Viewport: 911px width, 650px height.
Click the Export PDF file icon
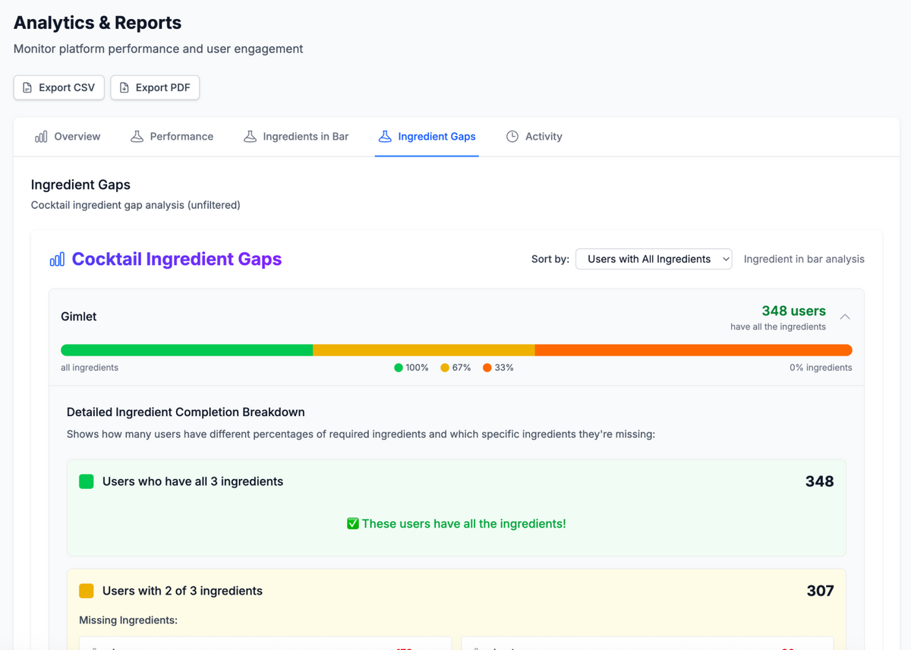tap(125, 87)
